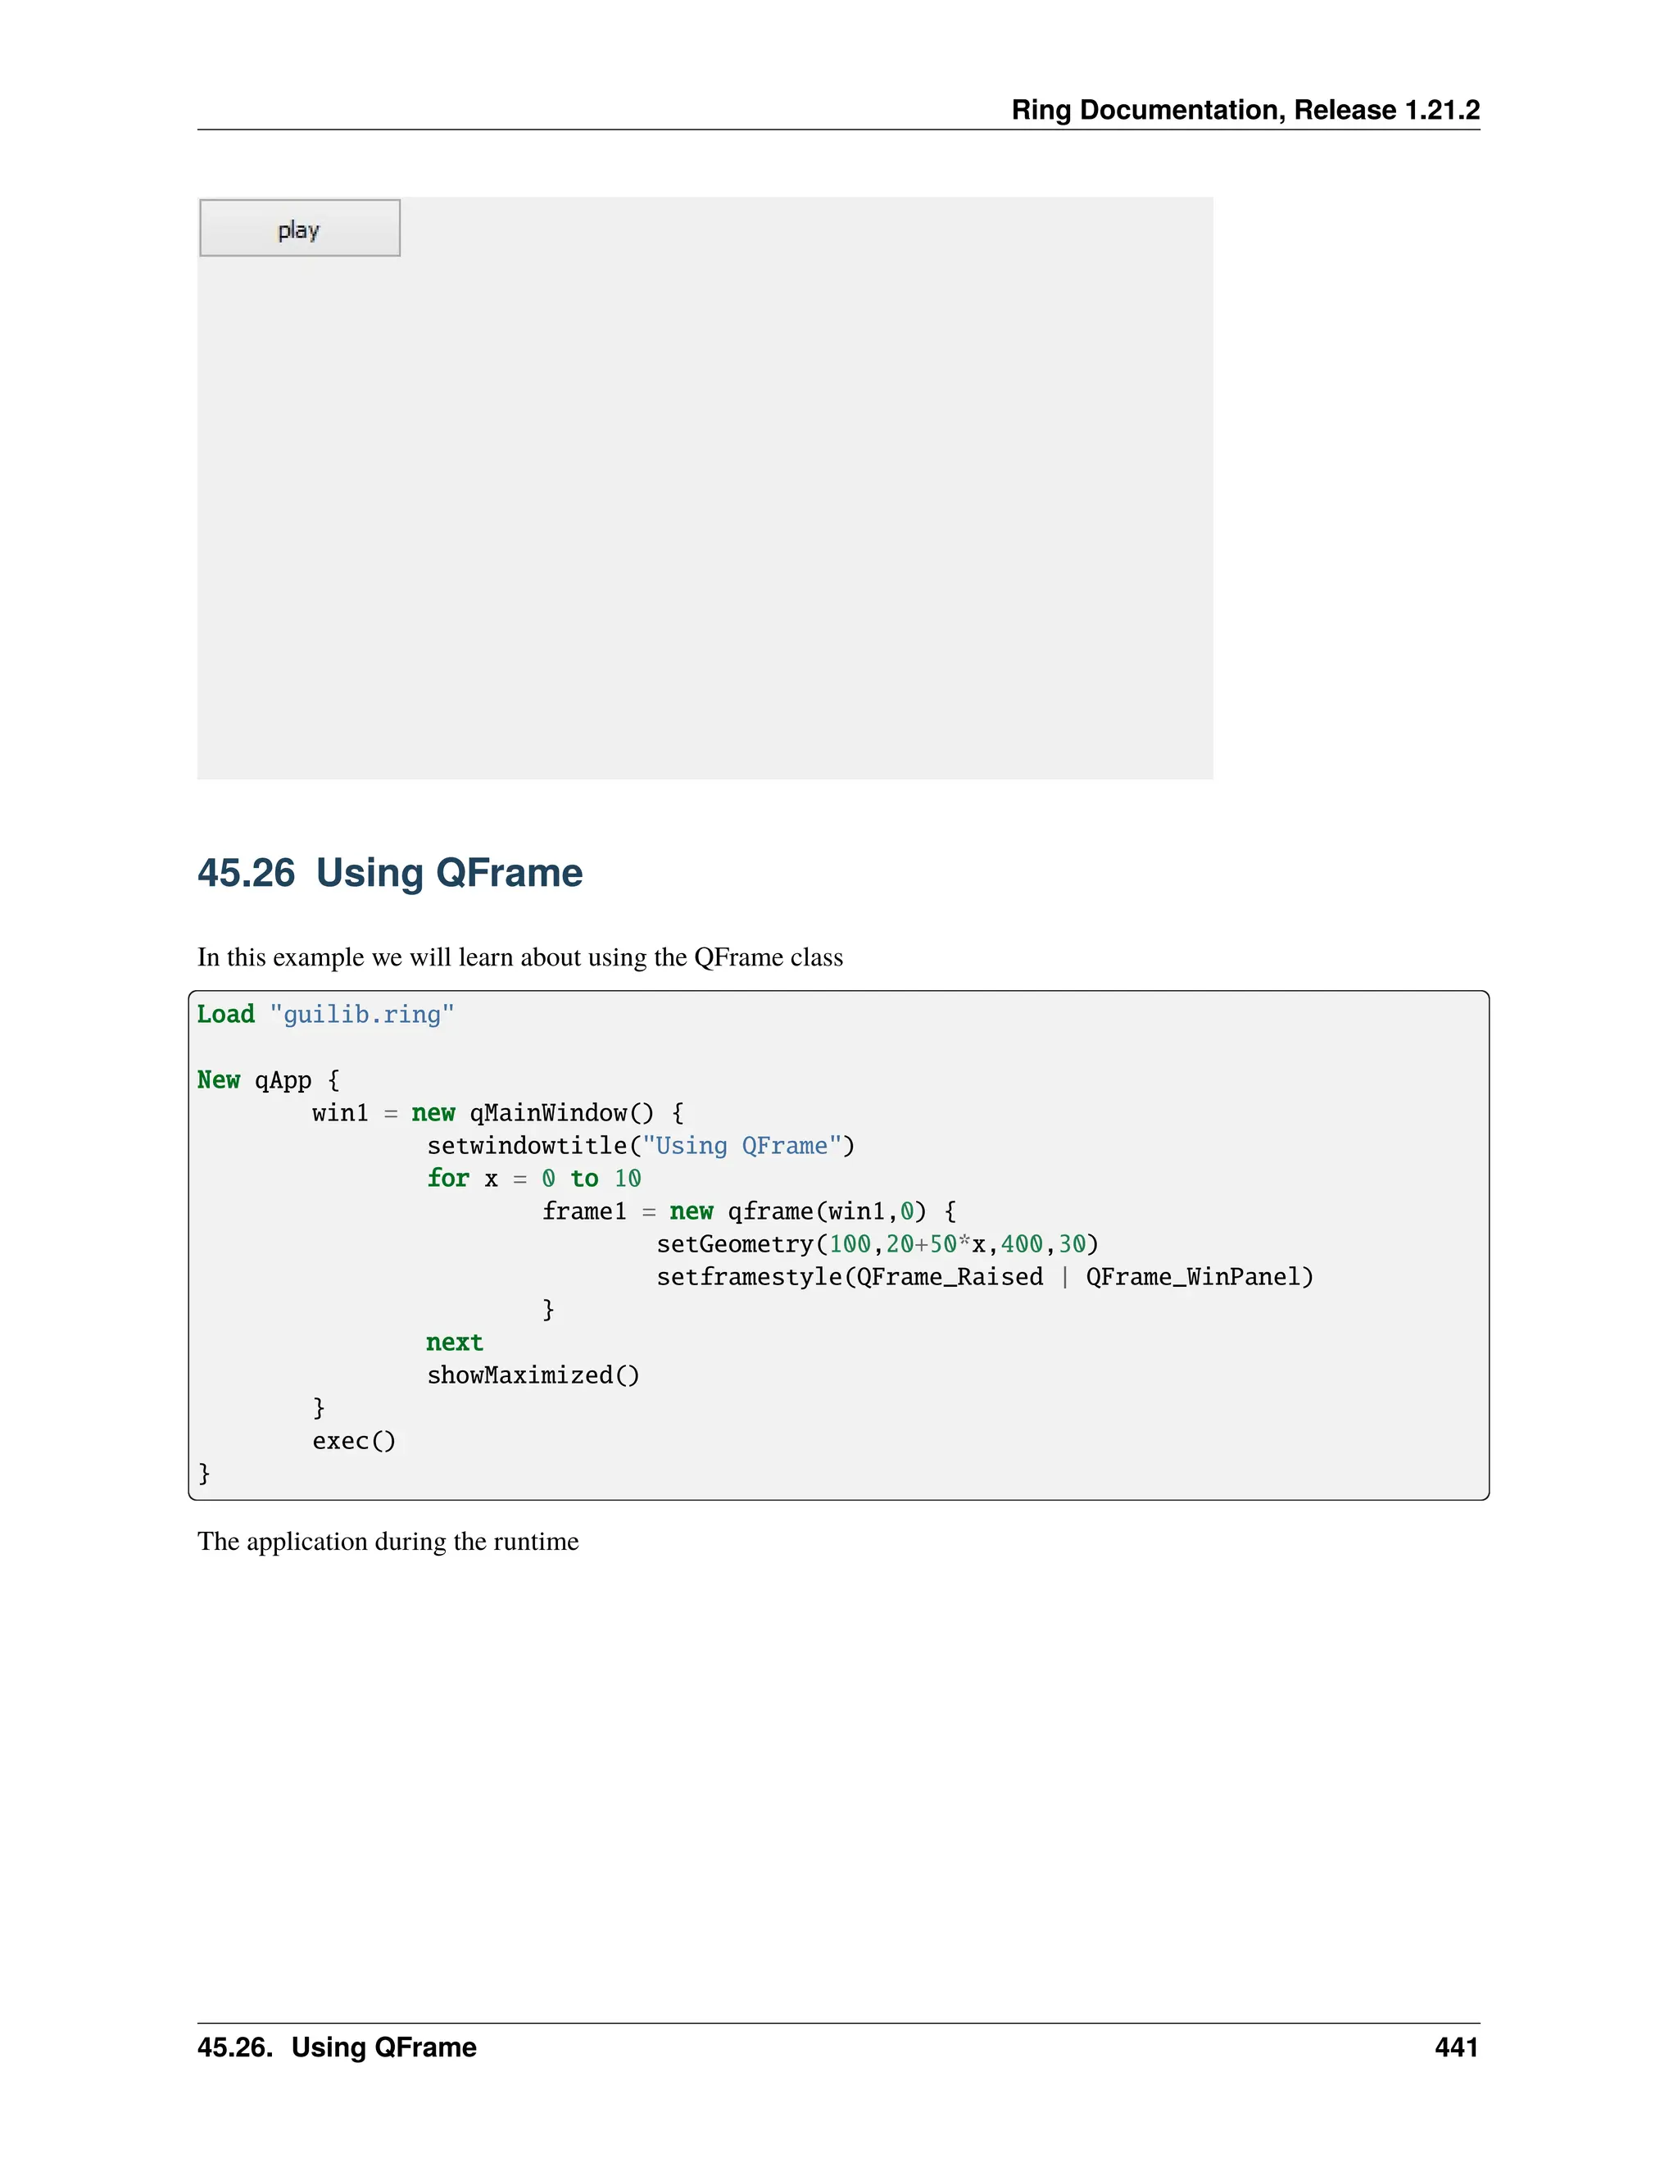Click the QFrame intro paragraph
This screenshot has height=2172, width=1678.
click(x=520, y=956)
